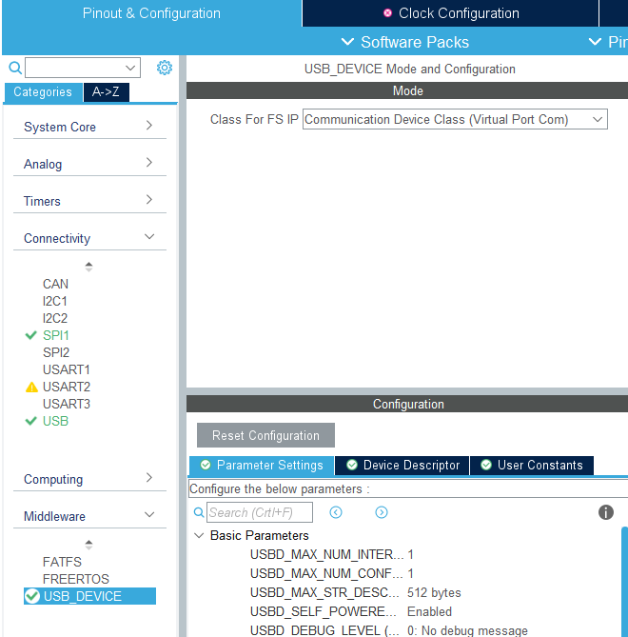Viewport: 628px width, 637px height.
Task: Select SPI2 peripheral
Action: [56, 352]
